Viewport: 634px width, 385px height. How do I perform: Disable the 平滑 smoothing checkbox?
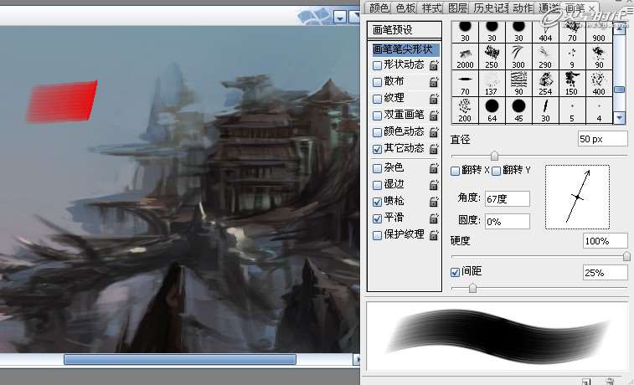(377, 218)
